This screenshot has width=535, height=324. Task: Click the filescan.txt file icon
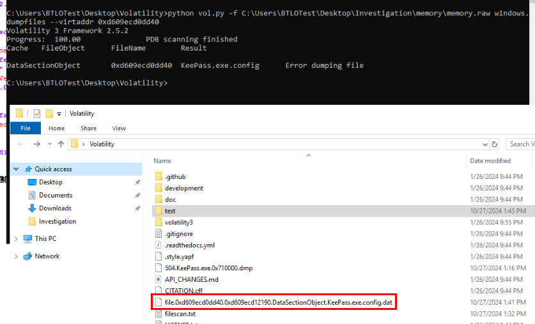click(x=159, y=314)
